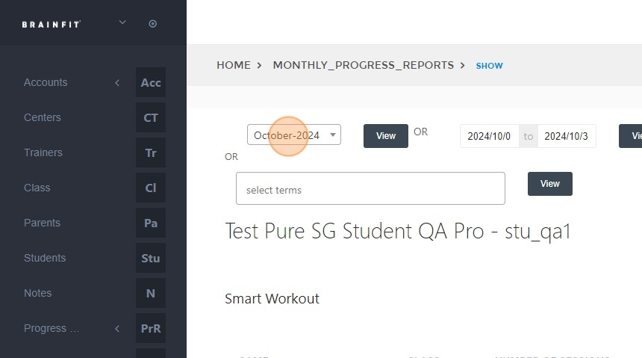Click View button beside select terms field

coord(550,184)
